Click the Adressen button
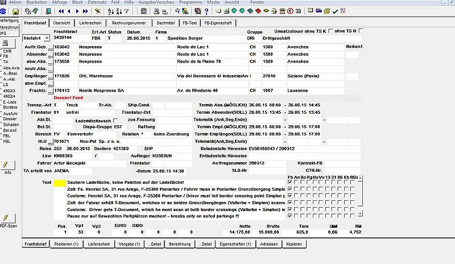Viewport: 455px width, 264px height. pos(268,244)
